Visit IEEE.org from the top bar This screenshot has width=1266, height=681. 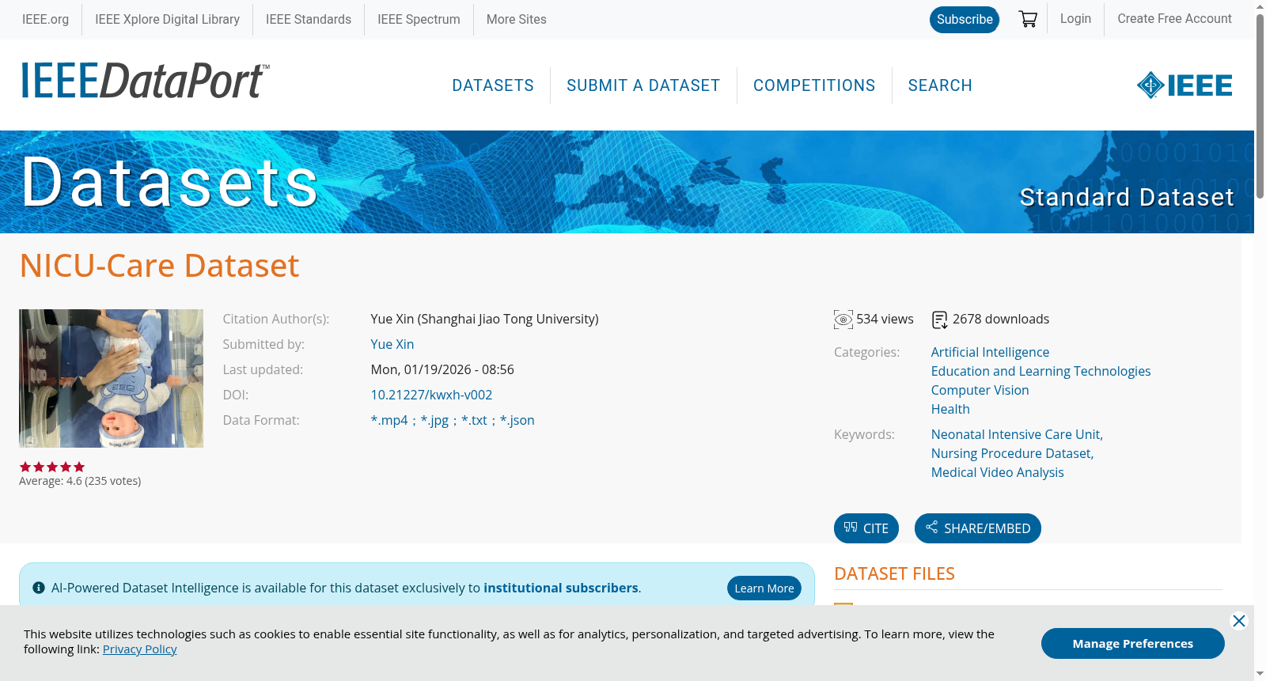pos(45,19)
